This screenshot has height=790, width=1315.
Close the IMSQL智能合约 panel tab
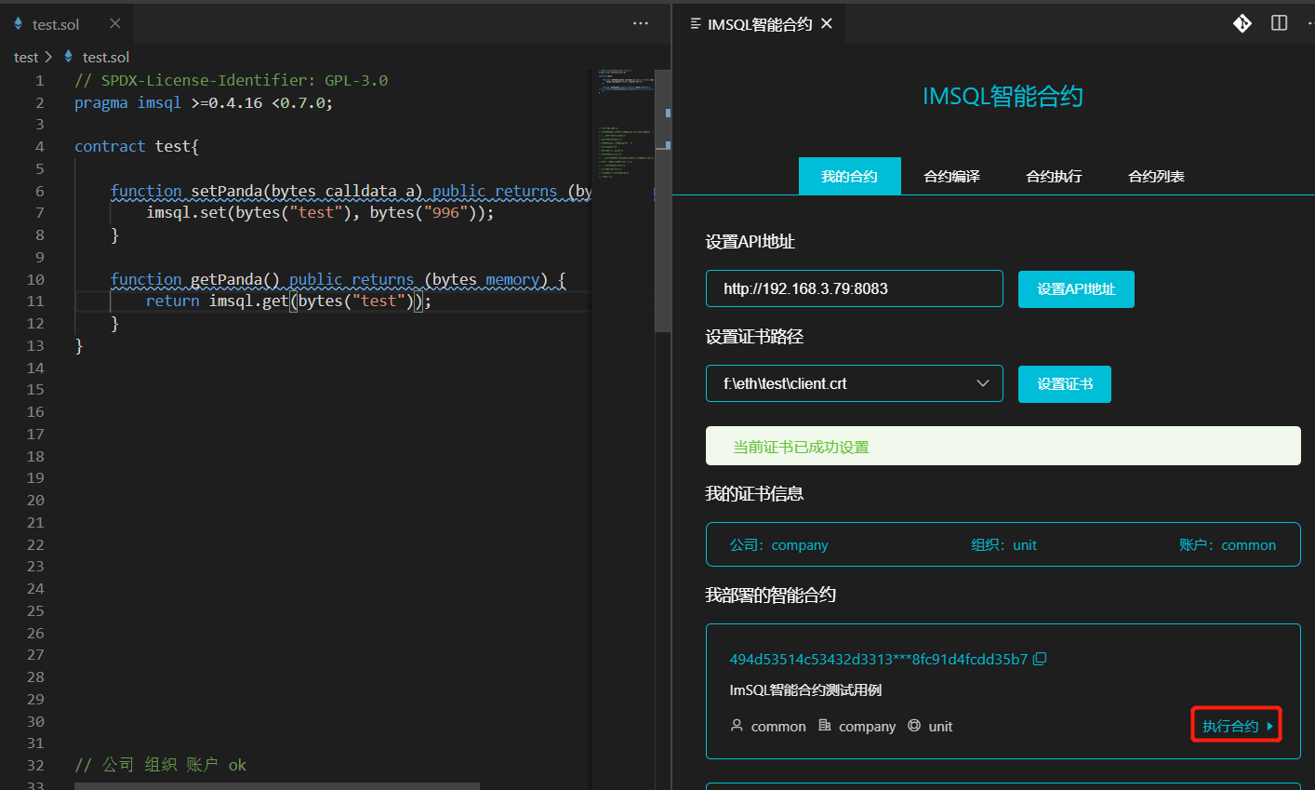pos(827,23)
